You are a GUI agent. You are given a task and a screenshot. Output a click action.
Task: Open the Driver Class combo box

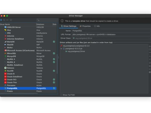coord(111,38)
